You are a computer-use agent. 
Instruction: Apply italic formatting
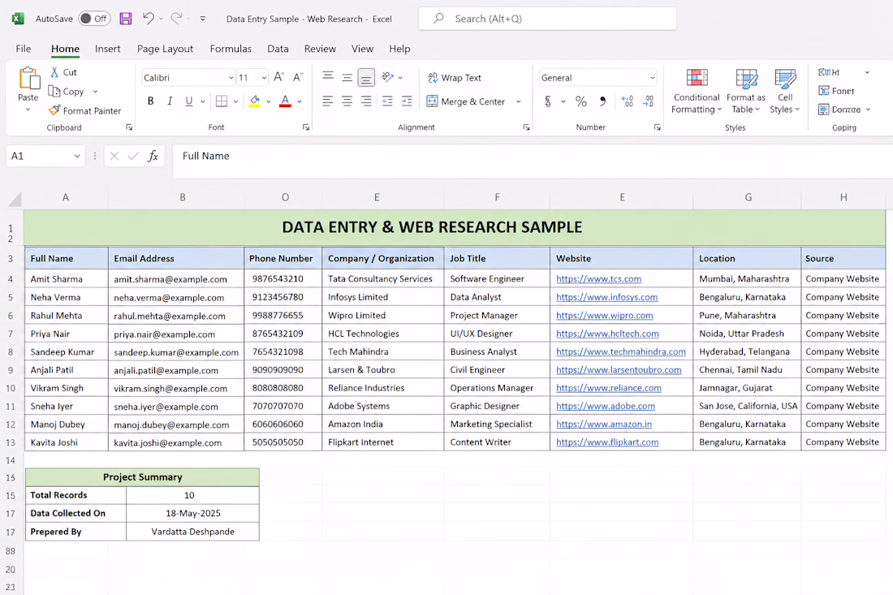click(x=169, y=101)
